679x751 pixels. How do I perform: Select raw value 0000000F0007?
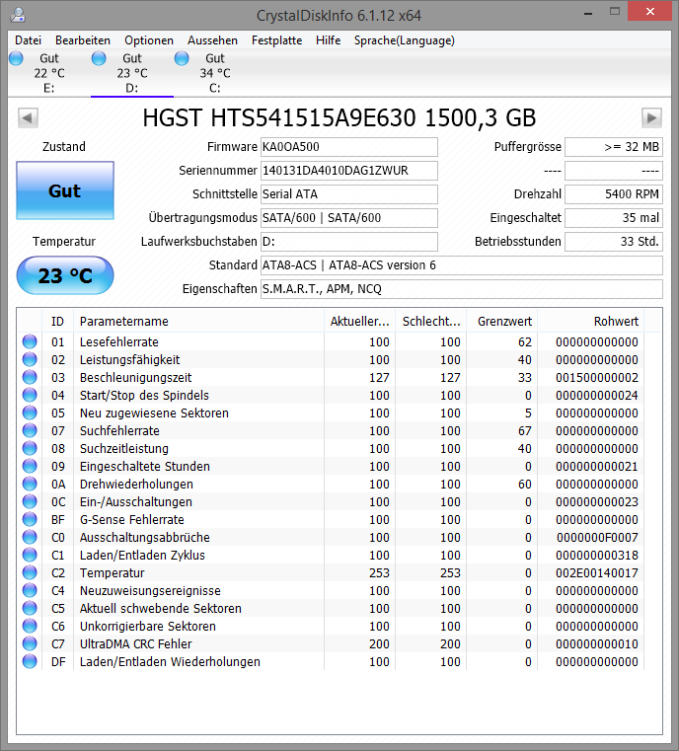coord(597,538)
